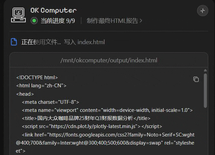Click the blue file document icon
This screenshot has width=215, height=155.
[14, 42]
